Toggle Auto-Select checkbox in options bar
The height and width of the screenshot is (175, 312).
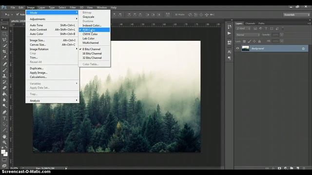coord(18,14)
